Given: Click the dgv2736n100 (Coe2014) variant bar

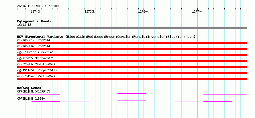Looking at the screenshot, I should pyautogui.click(x=132, y=55).
